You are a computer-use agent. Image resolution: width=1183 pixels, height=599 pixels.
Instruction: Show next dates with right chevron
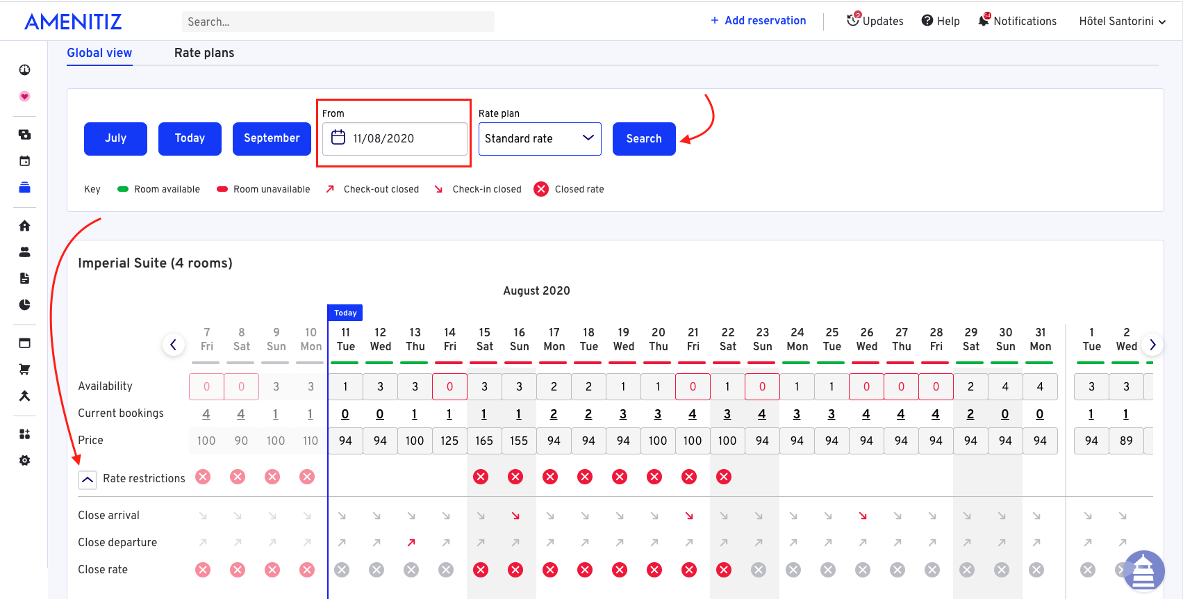[1152, 345]
